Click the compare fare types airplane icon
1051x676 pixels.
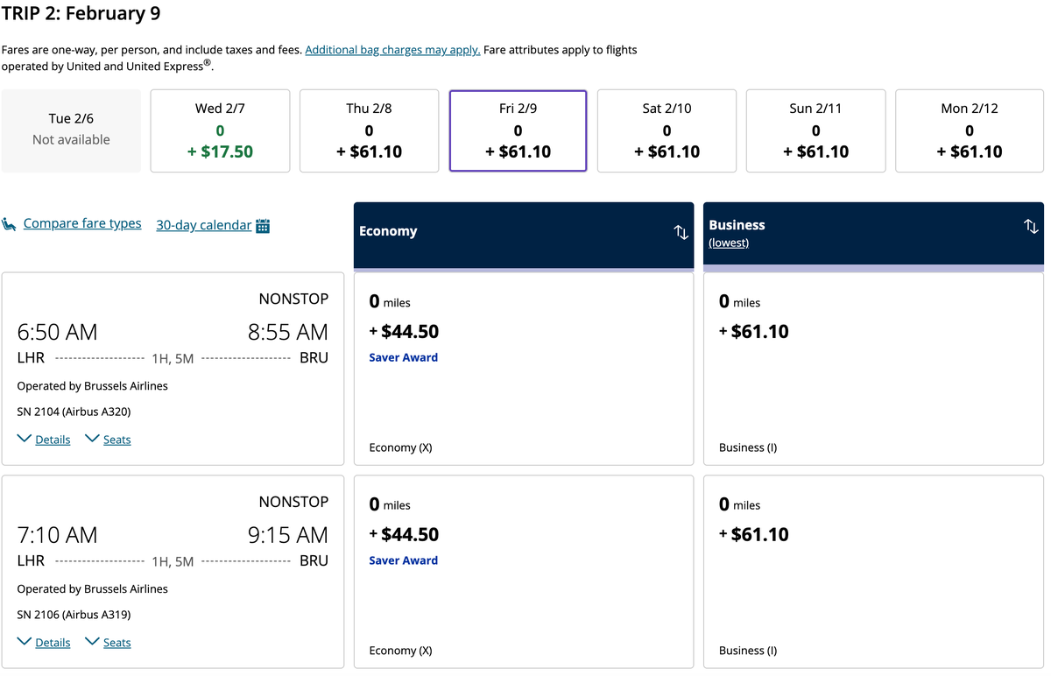tap(11, 222)
